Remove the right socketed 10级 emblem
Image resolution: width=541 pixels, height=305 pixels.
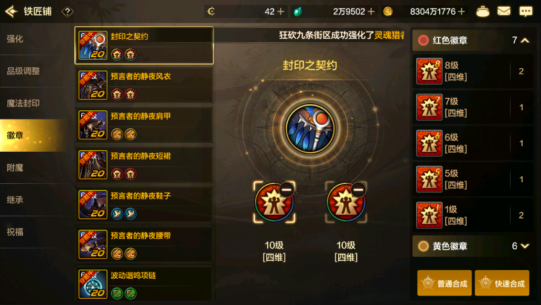[358, 190]
